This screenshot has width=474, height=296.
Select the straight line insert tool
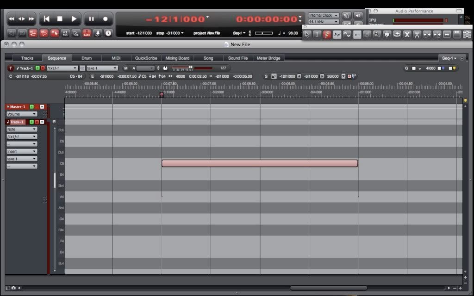tap(357, 35)
